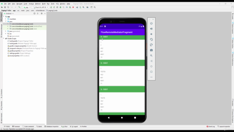Screen dimensions: 234x132
Task: Collapse the java folder node
Action: [6, 21]
